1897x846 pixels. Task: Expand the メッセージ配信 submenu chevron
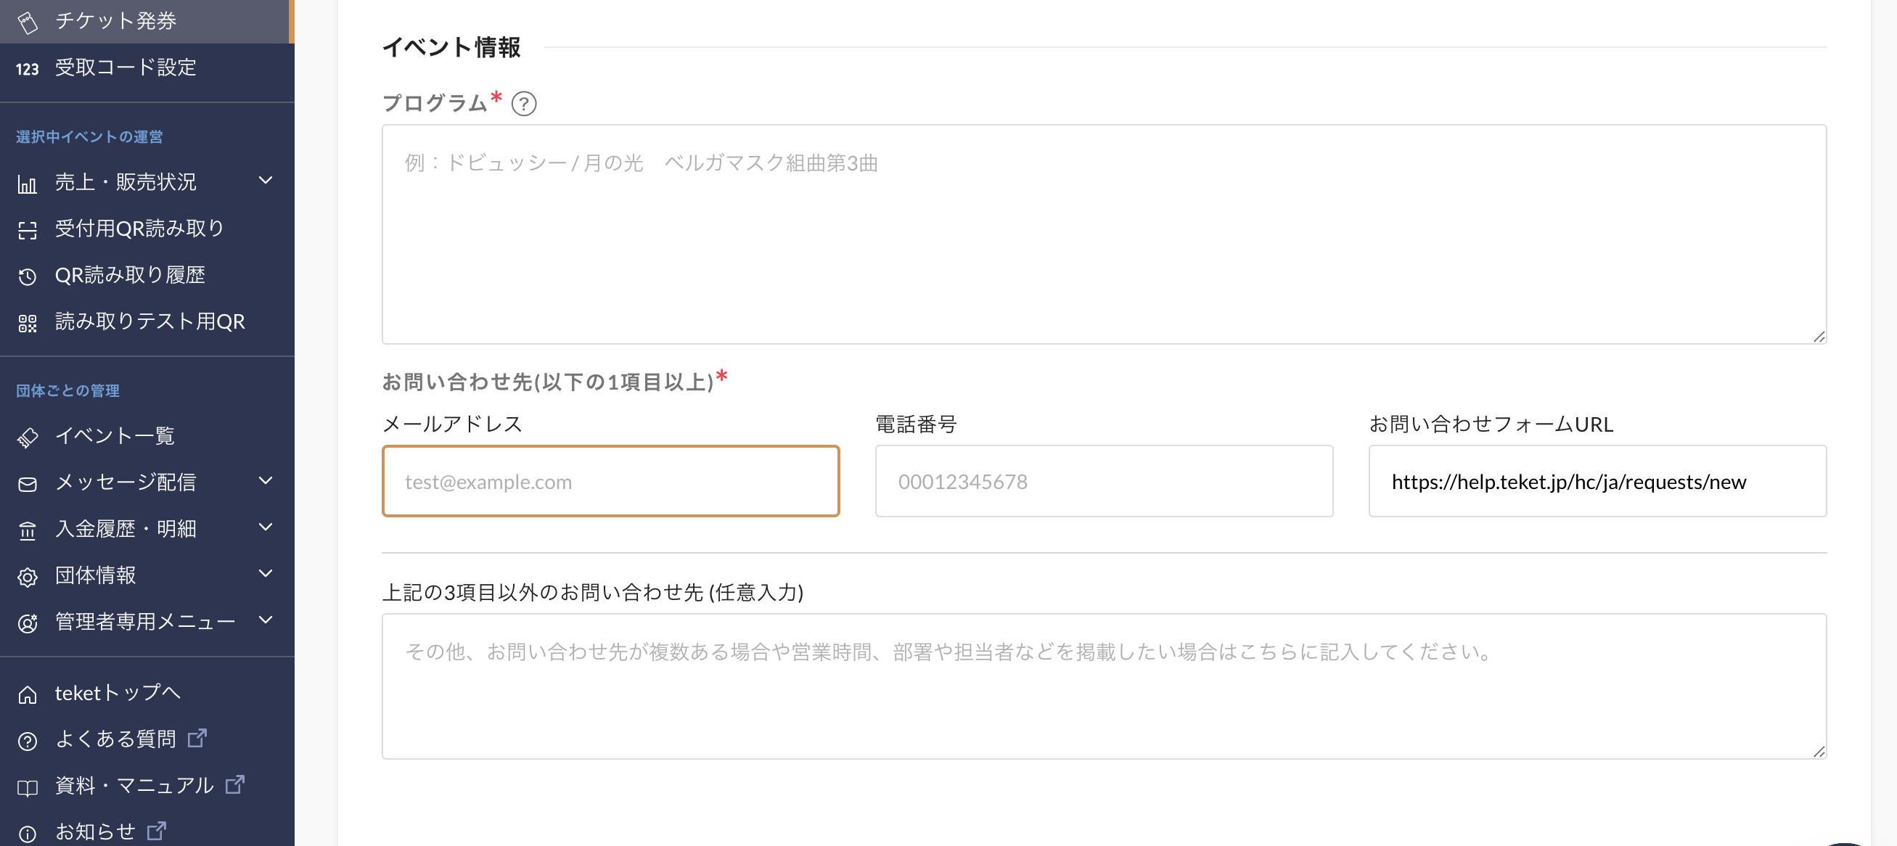(x=266, y=481)
